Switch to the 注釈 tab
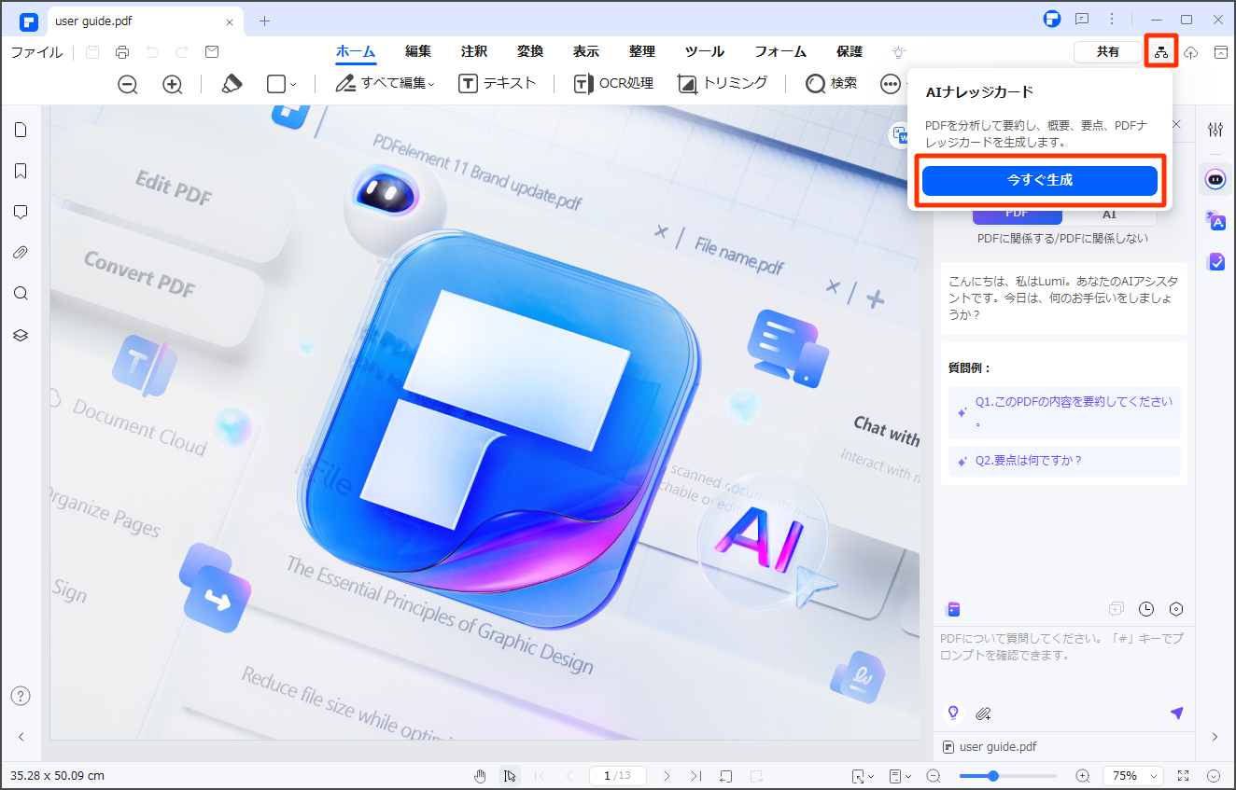The height and width of the screenshot is (790, 1236). click(474, 52)
